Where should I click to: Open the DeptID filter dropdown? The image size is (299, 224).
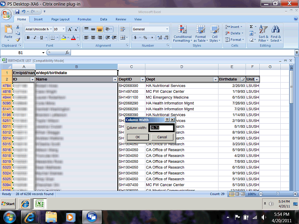coord(142,79)
